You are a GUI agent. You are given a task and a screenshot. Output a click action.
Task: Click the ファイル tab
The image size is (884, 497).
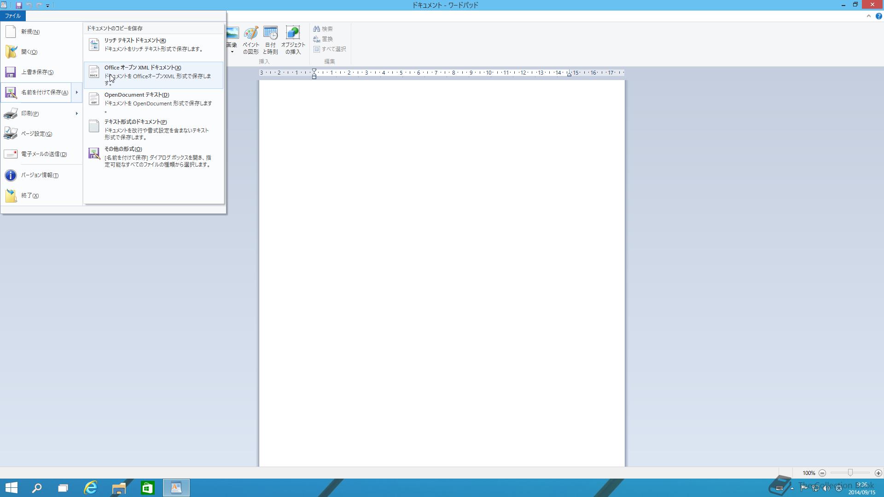coord(13,16)
